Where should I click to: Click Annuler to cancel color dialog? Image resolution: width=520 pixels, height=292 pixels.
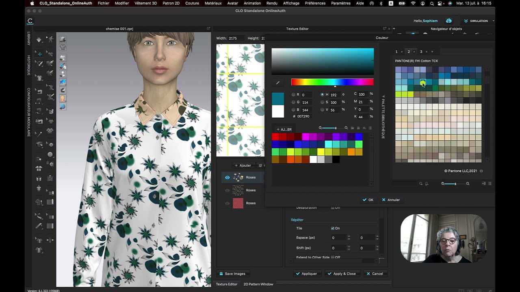[391, 200]
